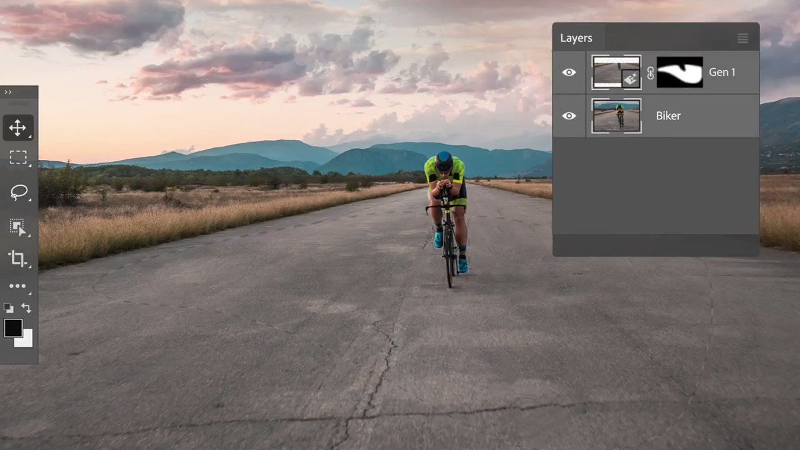
Task: Expand the toolbar with double arrows
Action: click(8, 92)
